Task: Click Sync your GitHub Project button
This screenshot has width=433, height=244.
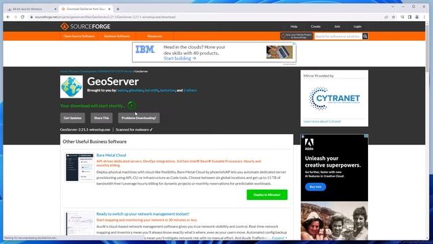Action: pos(296,36)
